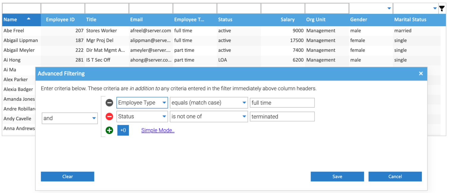Open the 'is not one of' operator dropdown
Image resolution: width=457 pixels, height=193 pixels.
[x=244, y=116]
